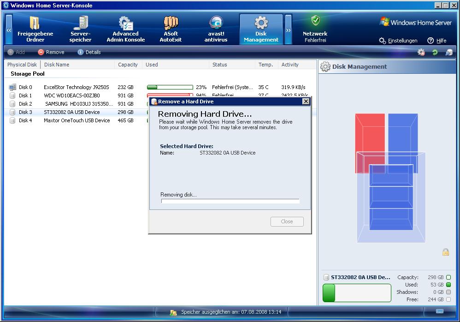
Task: Click the gear-with-stop icon in the toolbar
Action: click(x=421, y=52)
